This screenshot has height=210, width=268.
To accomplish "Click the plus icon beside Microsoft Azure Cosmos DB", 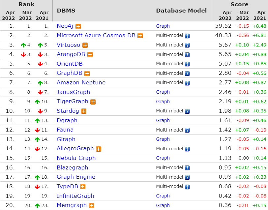I will click(140, 36).
